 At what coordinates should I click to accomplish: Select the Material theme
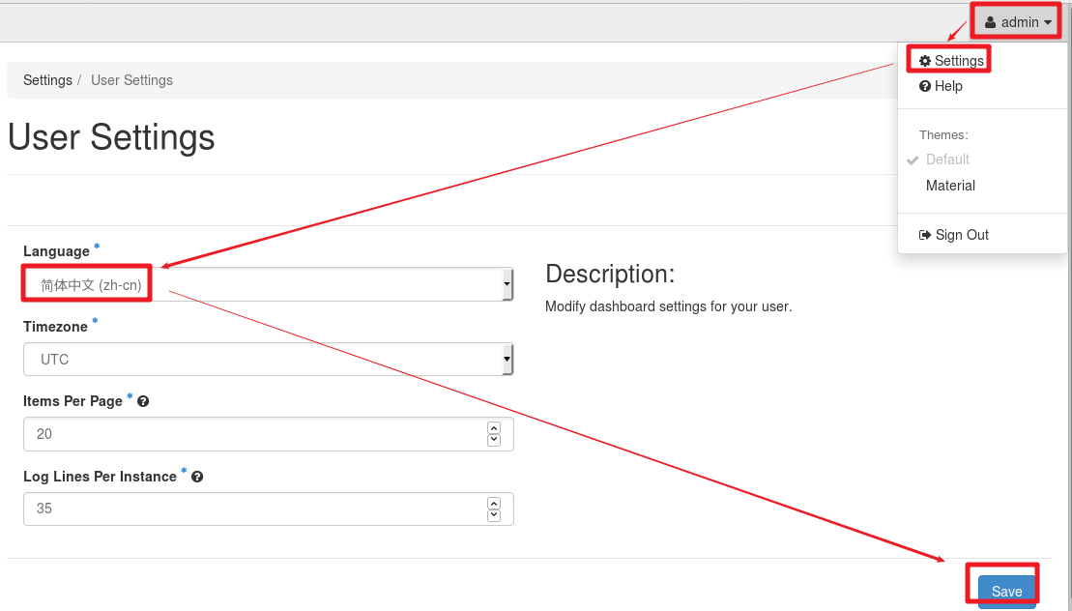950,186
